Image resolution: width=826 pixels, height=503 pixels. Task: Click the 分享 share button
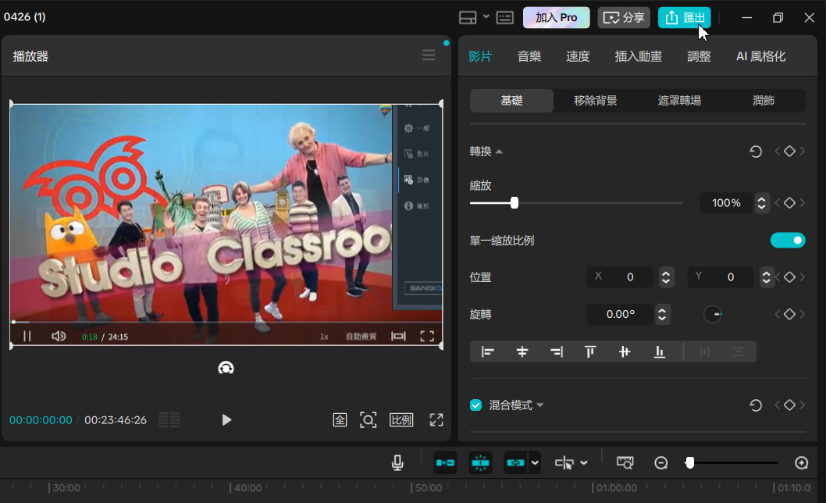point(624,17)
